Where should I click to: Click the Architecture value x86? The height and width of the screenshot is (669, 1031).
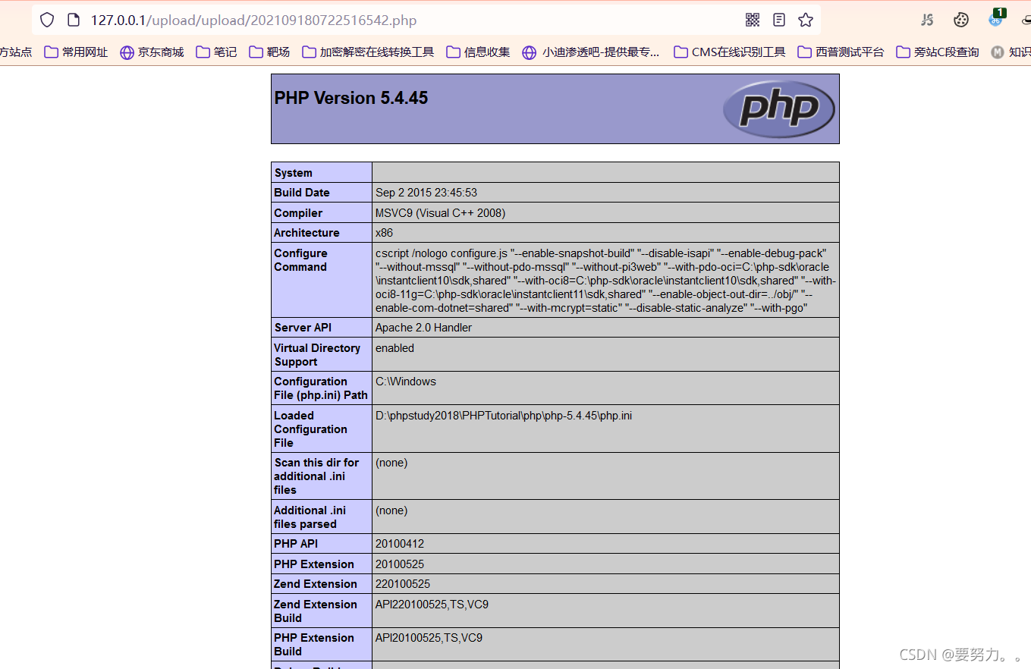click(384, 233)
